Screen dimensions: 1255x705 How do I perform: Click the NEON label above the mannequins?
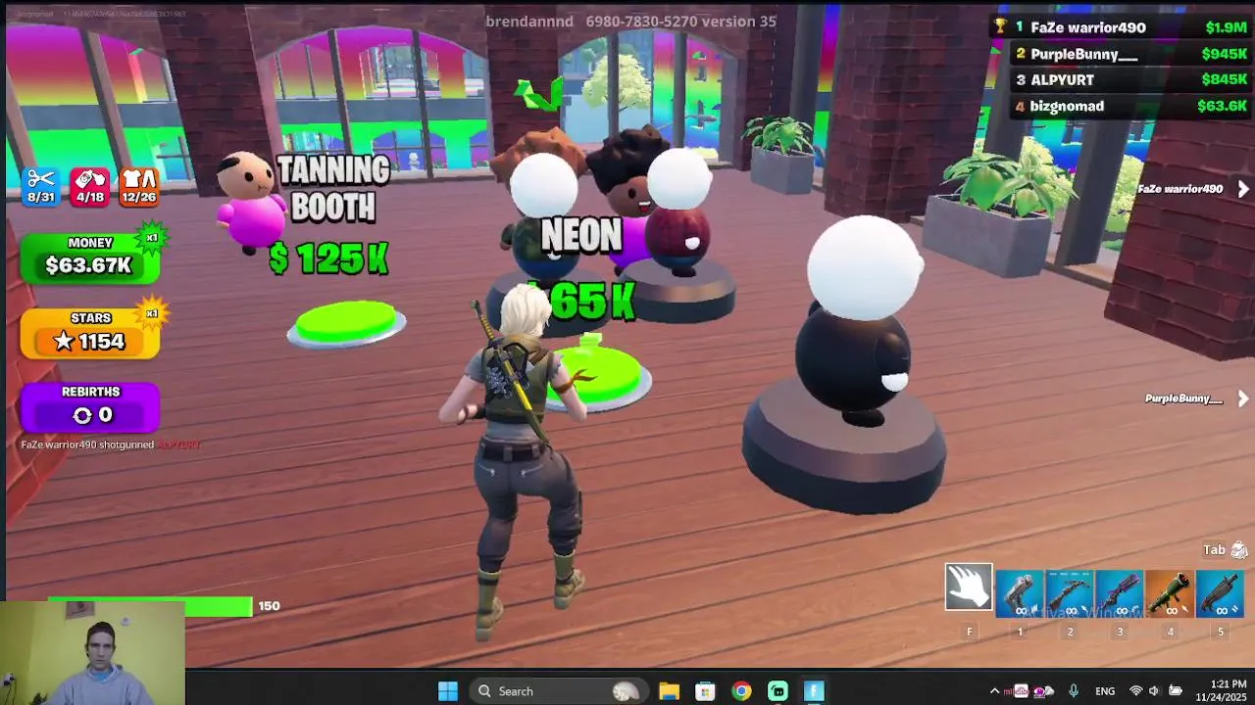tap(581, 235)
